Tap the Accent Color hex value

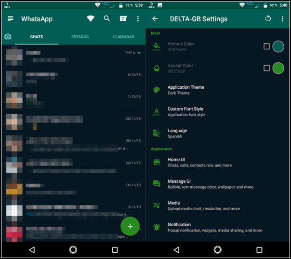[x=176, y=71]
